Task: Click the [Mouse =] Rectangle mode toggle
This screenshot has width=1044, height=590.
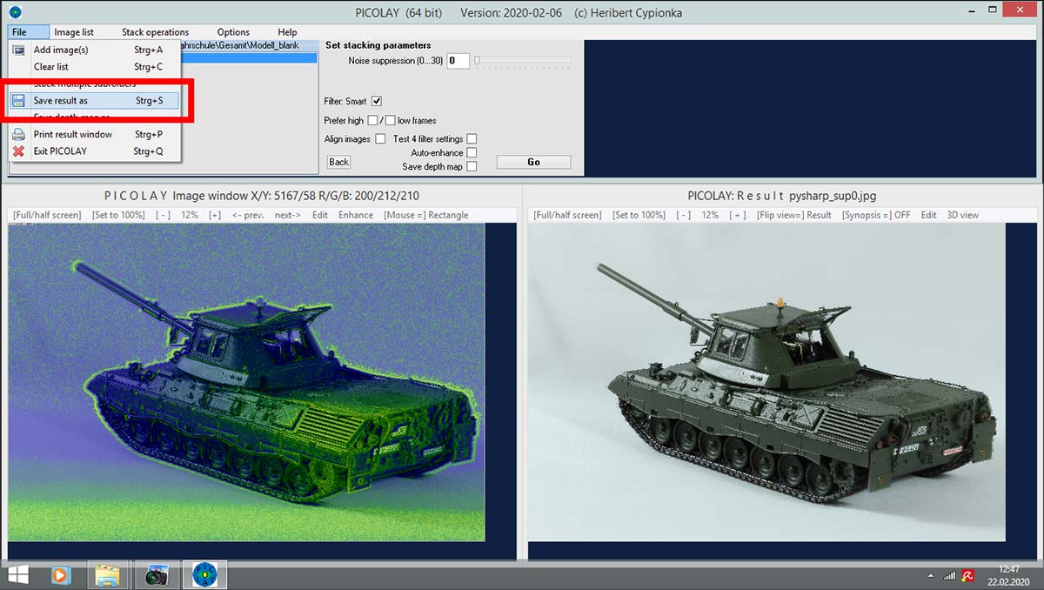Action: 425,215
